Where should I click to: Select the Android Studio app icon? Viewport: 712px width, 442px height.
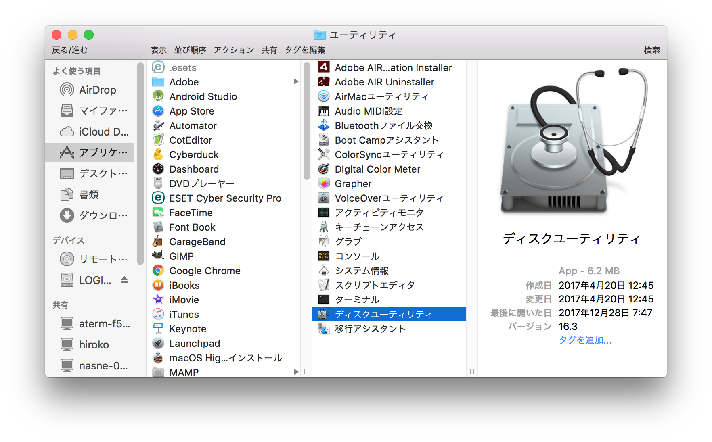(x=158, y=96)
